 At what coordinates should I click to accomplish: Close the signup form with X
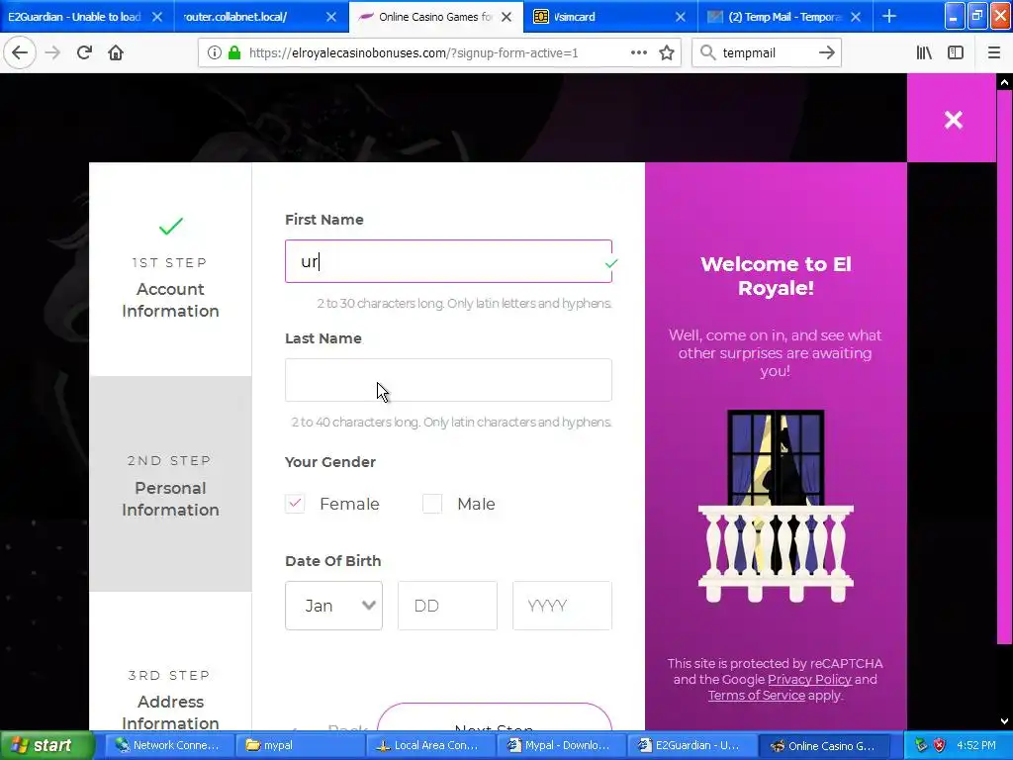(953, 119)
